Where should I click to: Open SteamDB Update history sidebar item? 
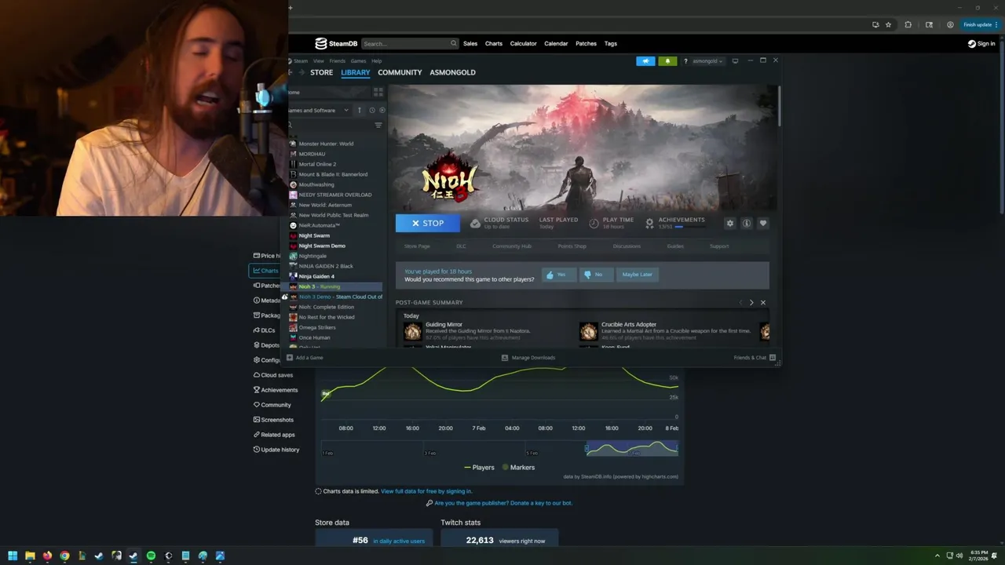tap(276, 450)
